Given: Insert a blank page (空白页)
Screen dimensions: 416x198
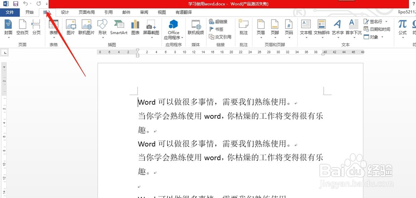Looking at the screenshot, I should point(22,27).
